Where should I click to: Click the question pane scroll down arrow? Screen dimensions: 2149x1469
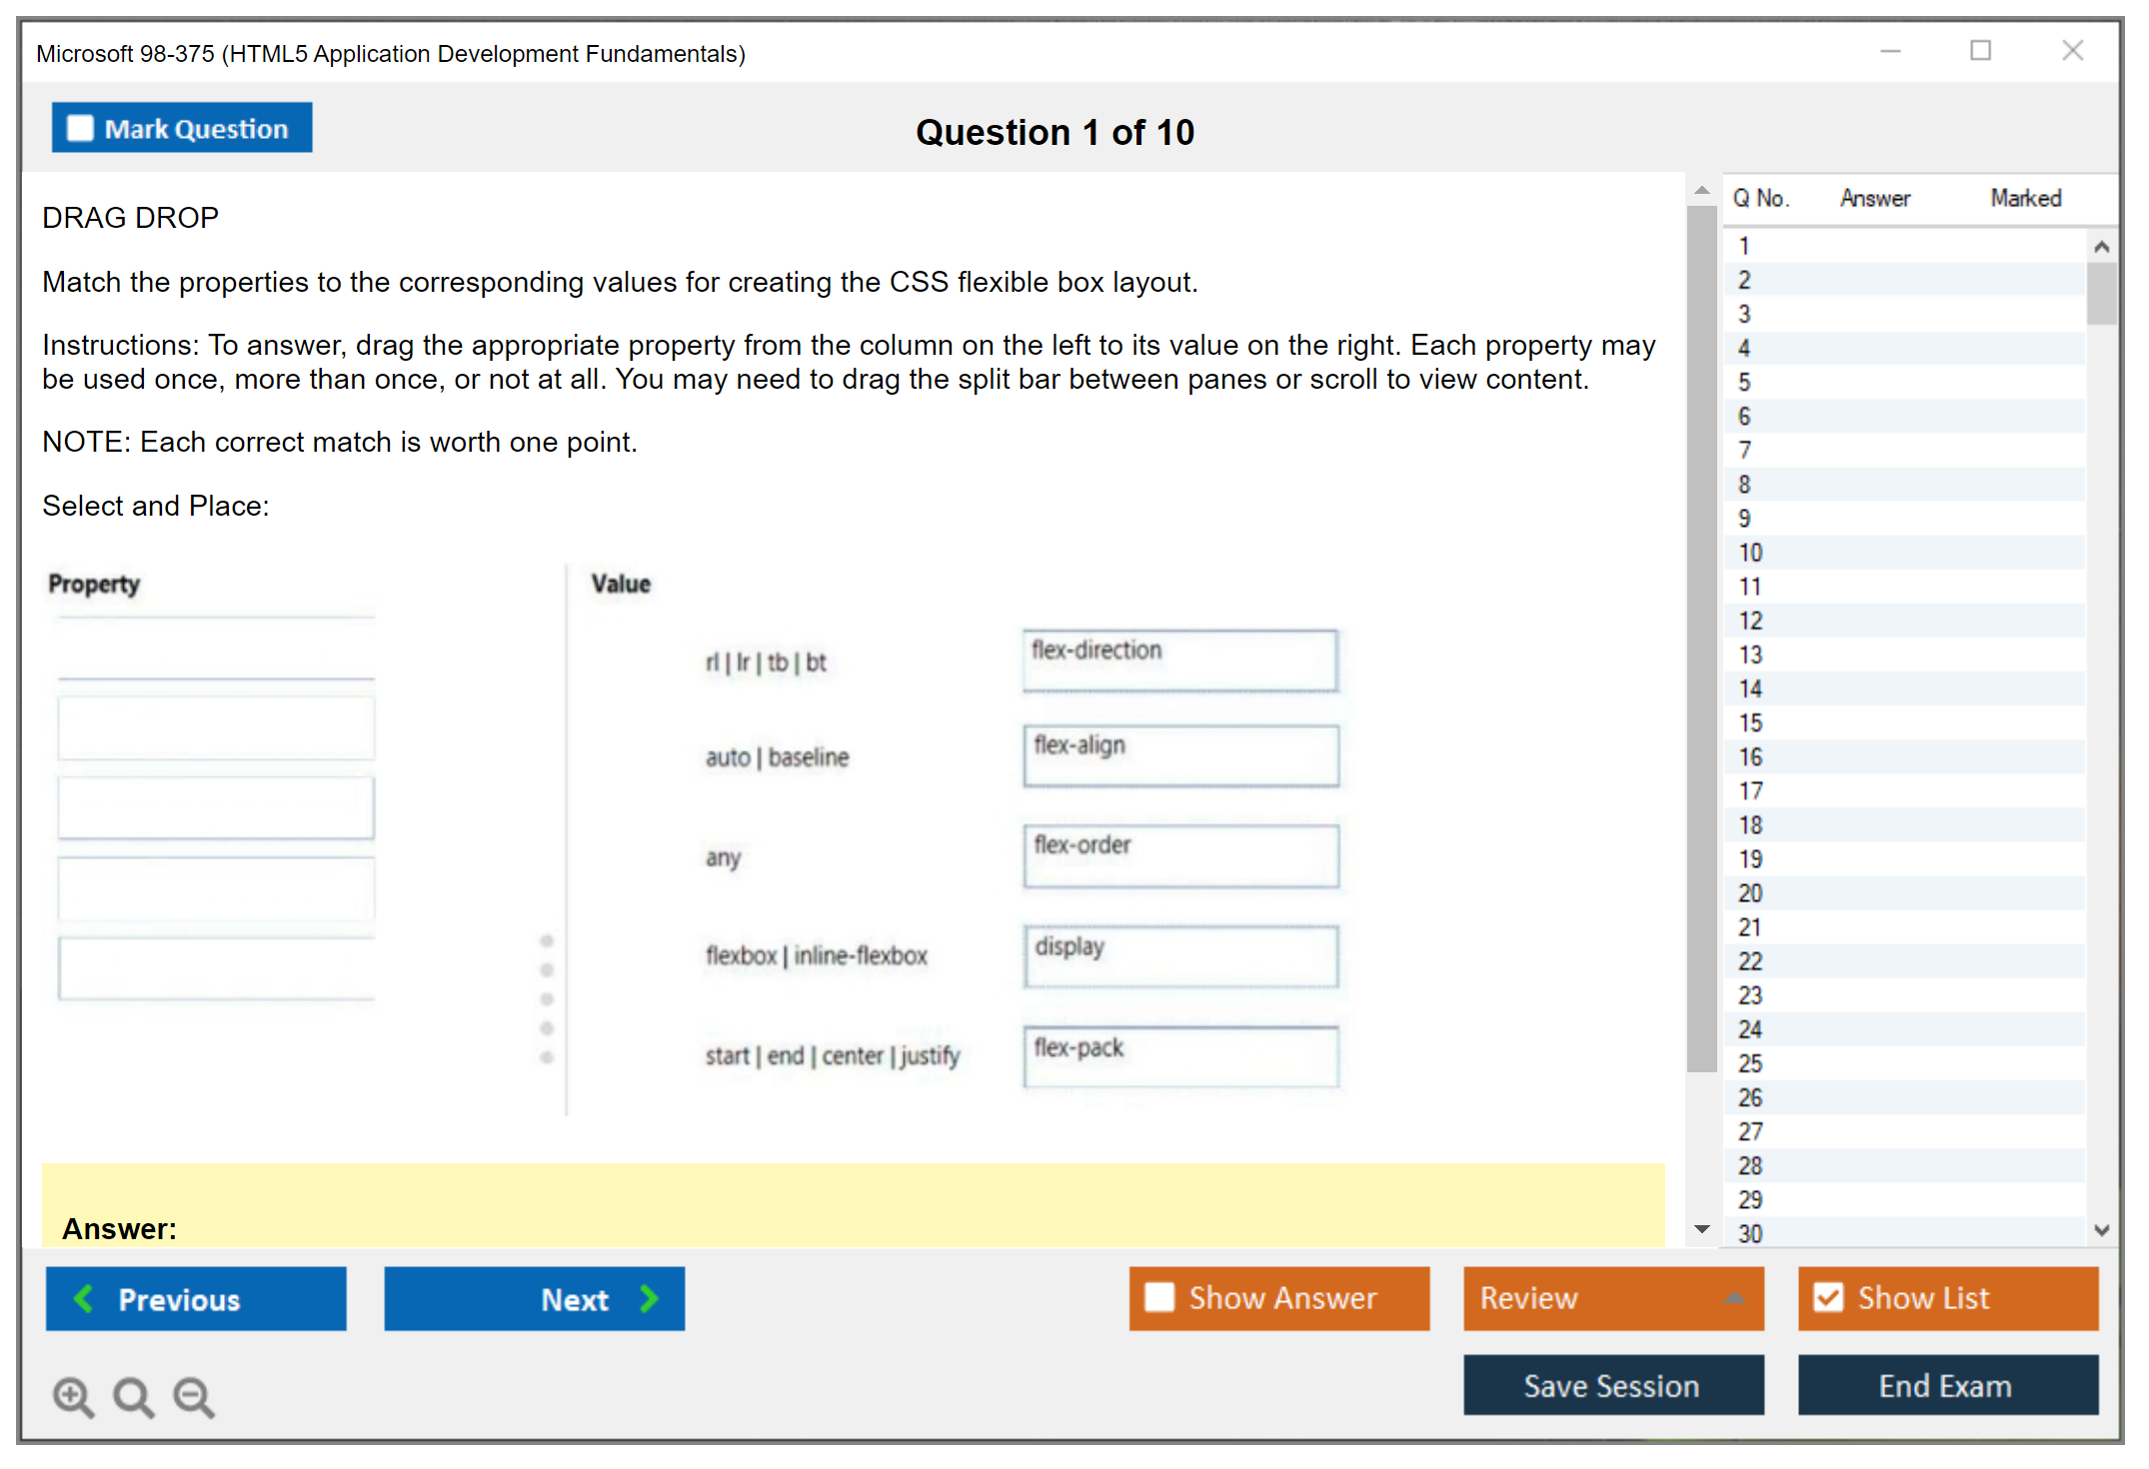(1702, 1229)
